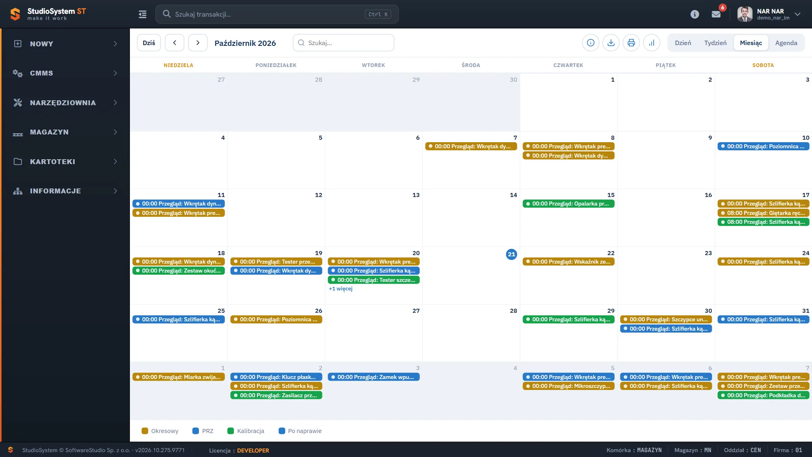
Task: Open the Gietarka event at 08:00 on the 17th
Action: [763, 213]
